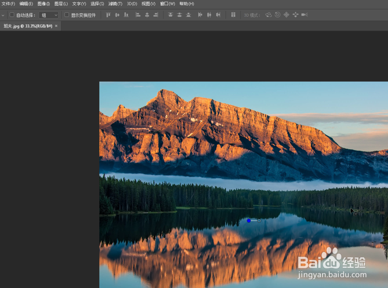Open the 图层(L) menu

[61, 4]
